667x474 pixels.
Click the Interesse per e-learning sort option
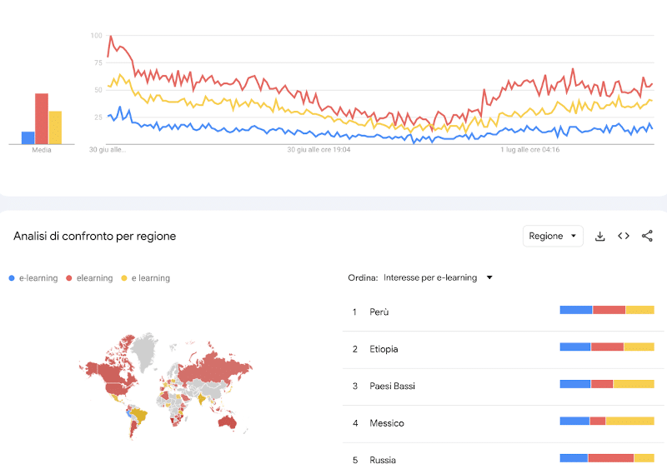(x=430, y=277)
